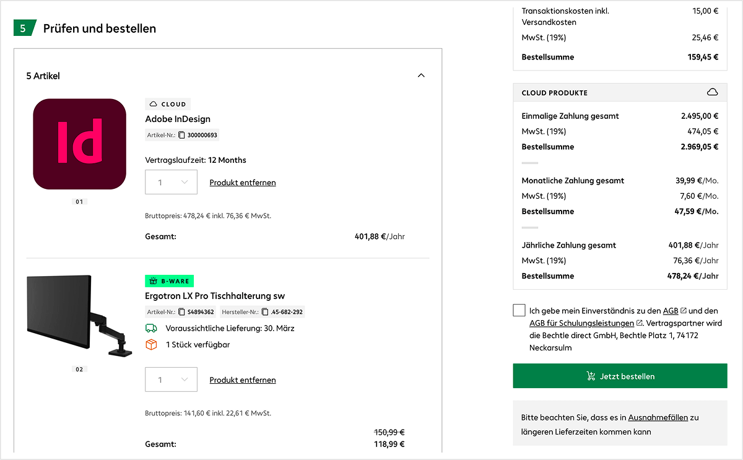The image size is (743, 460).
Task: Remove Ergotron mount via Produkt entfernen
Action: pyautogui.click(x=242, y=380)
